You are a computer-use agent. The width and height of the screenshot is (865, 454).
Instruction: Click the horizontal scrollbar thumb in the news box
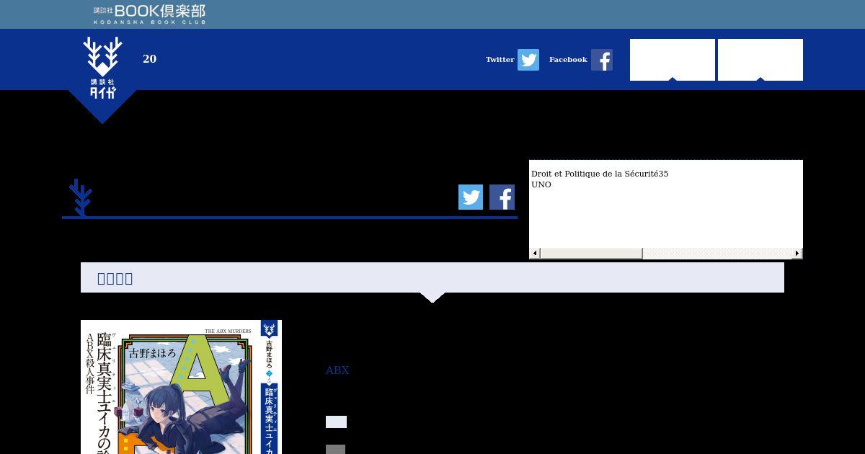coord(591,253)
